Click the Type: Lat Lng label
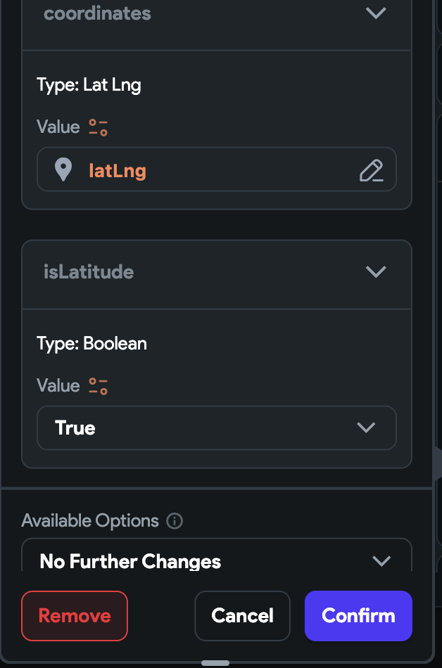Screen dimensions: 442x668 [89, 86]
